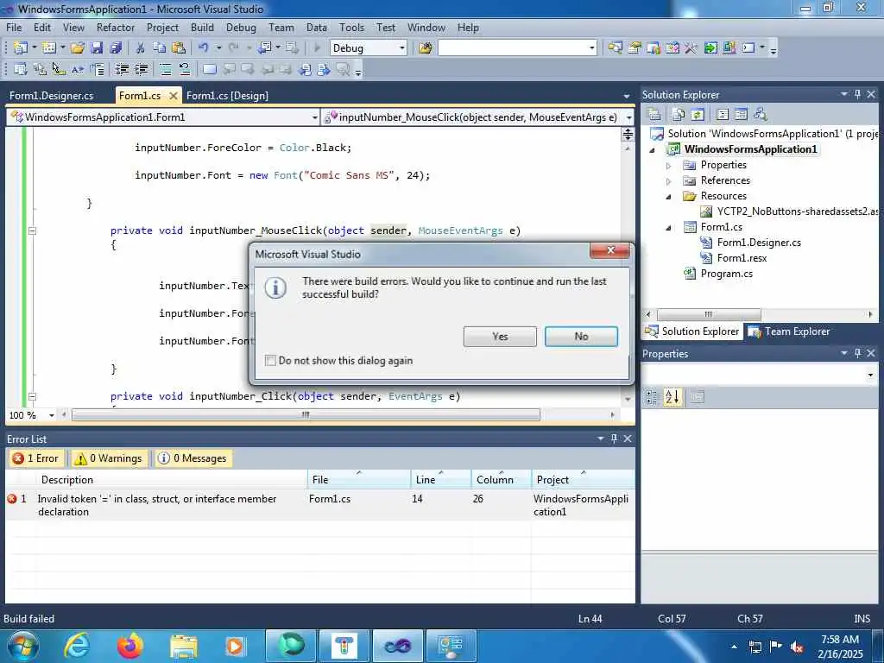The width and height of the screenshot is (884, 663).
Task: Switch to the Team Explorer tab
Action: [x=789, y=331]
